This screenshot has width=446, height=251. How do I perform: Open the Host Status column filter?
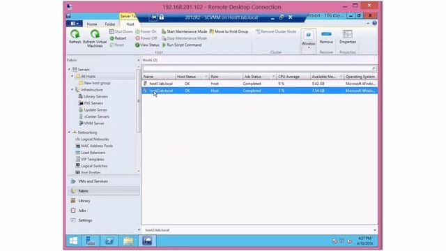pyautogui.click(x=206, y=77)
